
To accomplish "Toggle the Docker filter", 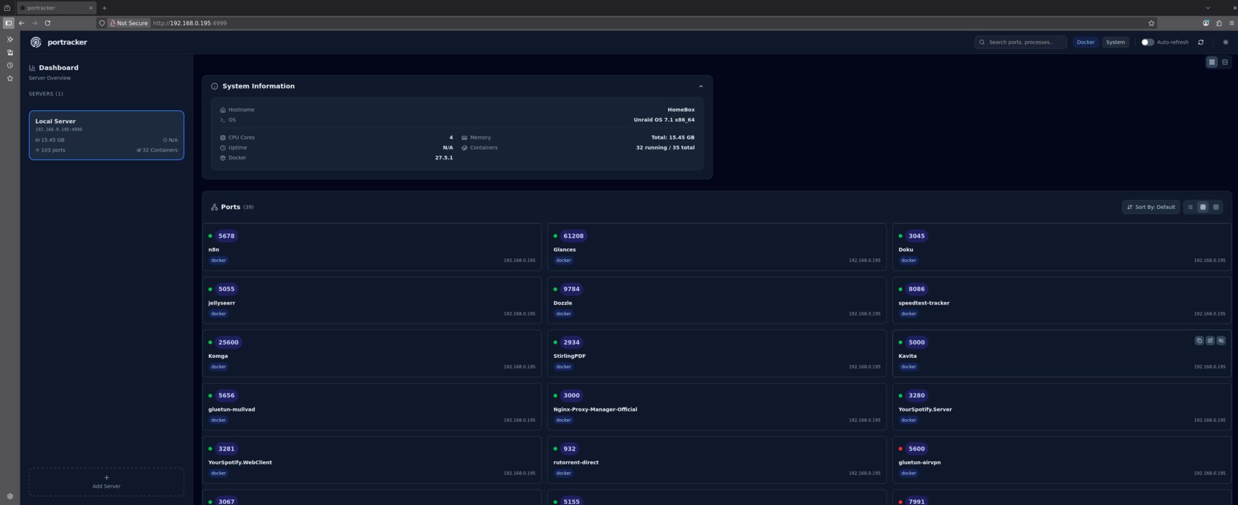I will (1086, 42).
